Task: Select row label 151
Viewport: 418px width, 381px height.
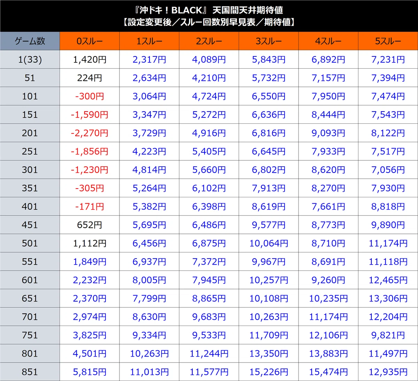Action: click(30, 115)
